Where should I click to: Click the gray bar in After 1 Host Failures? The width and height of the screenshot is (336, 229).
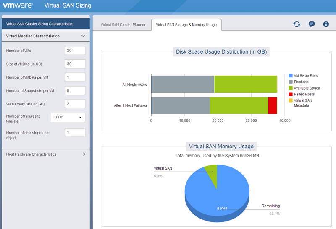pyautogui.click(x=181, y=105)
